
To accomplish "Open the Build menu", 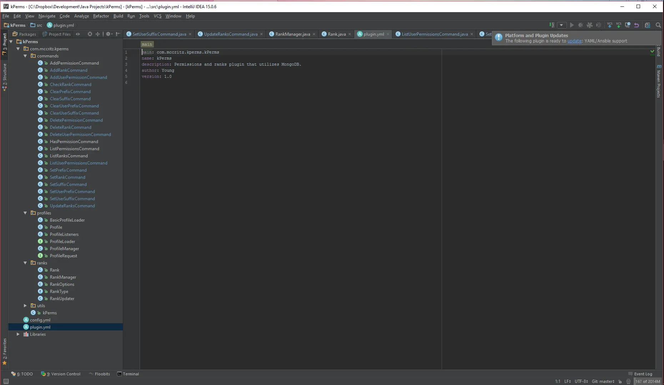I will click(118, 16).
